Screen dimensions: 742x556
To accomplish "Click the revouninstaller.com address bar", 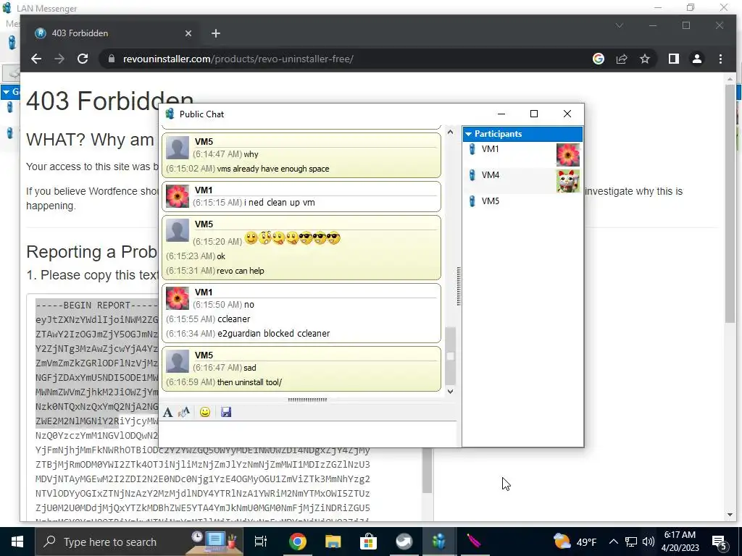I will coord(350,59).
